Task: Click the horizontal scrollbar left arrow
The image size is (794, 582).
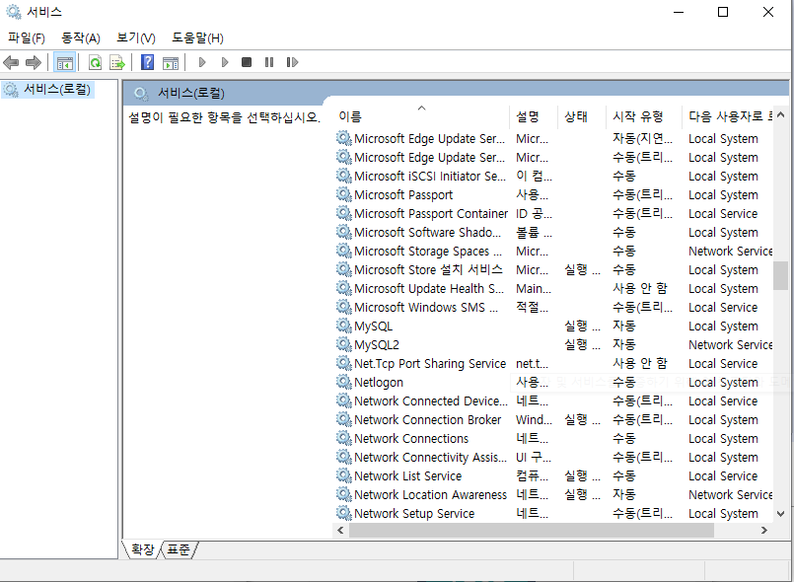Action: coord(340,531)
